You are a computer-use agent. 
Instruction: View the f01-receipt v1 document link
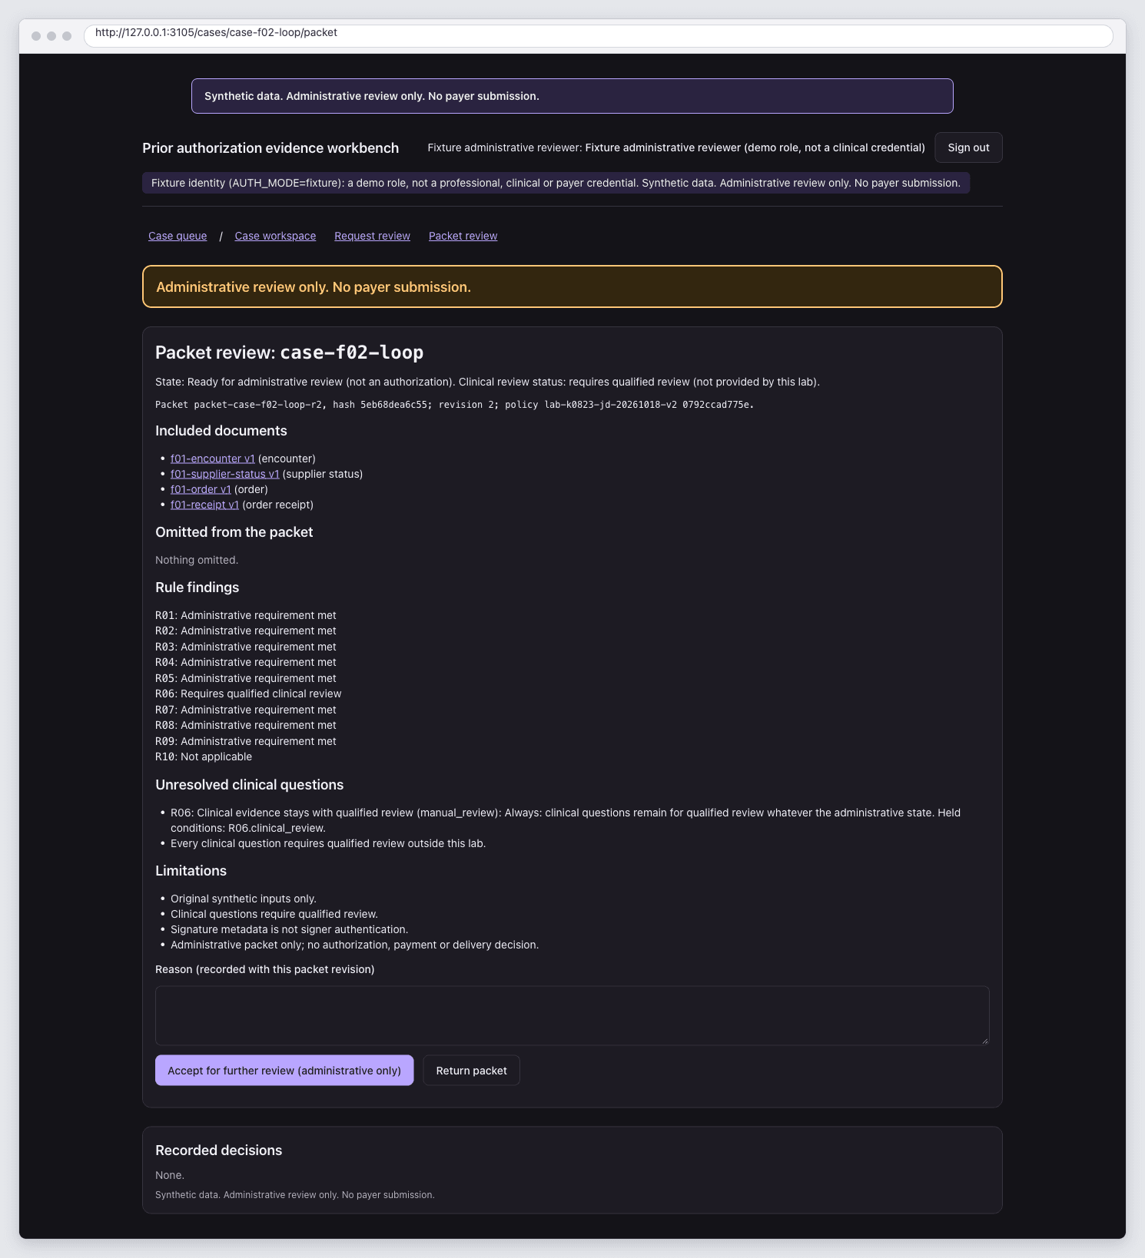pyautogui.click(x=204, y=505)
